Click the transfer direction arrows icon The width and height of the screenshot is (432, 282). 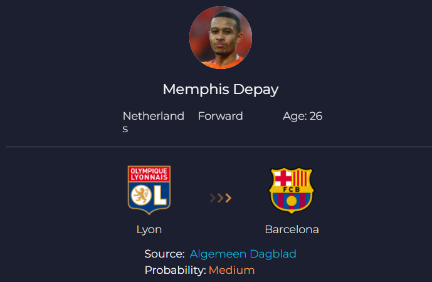point(221,198)
